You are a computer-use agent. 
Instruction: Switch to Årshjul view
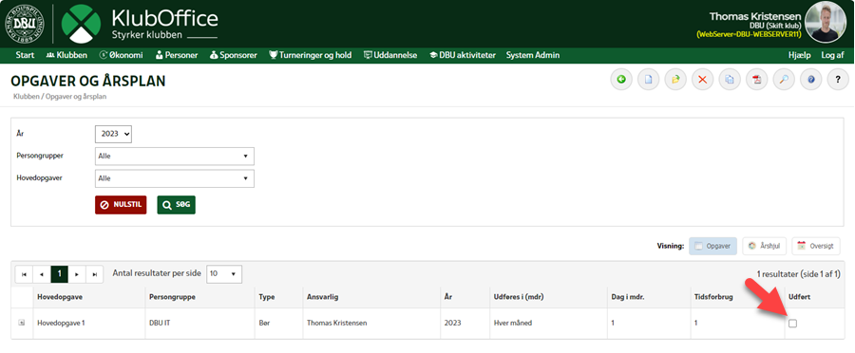point(765,246)
